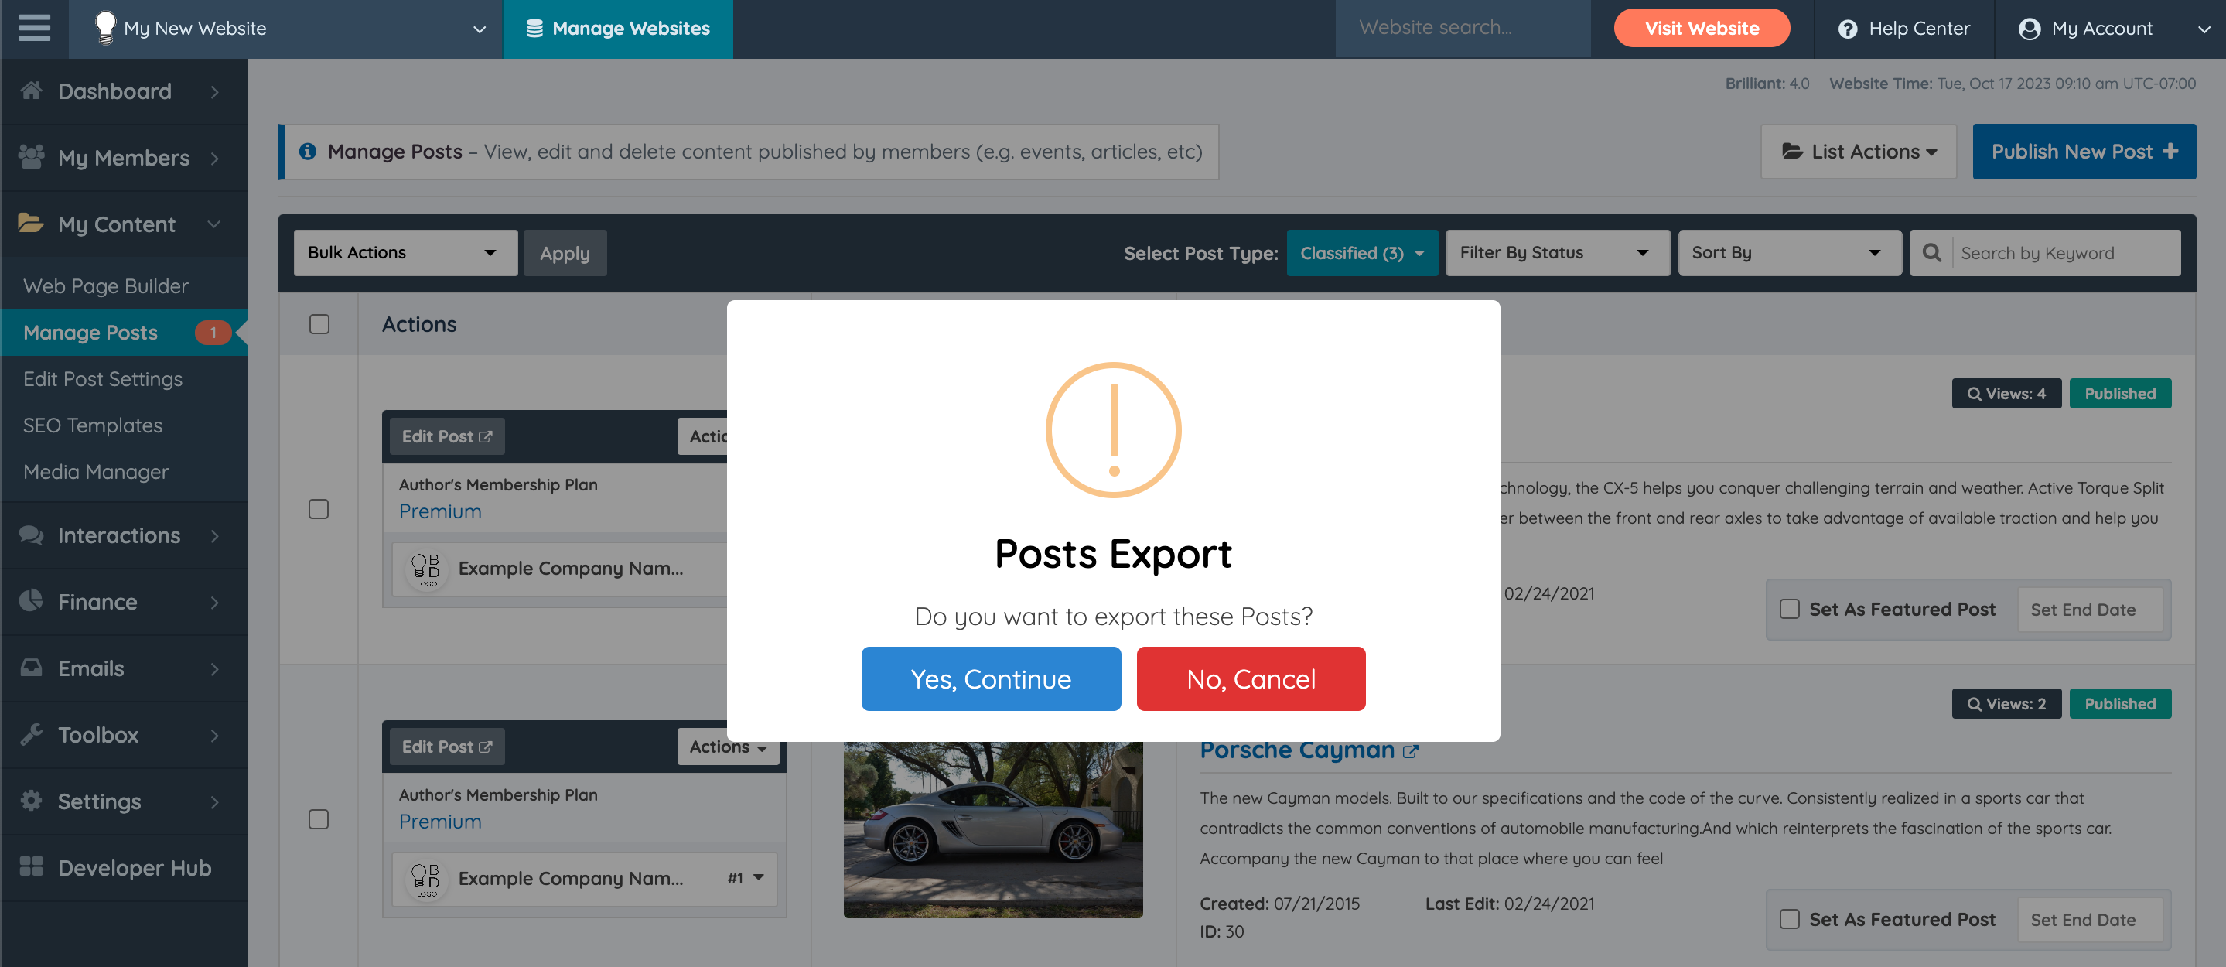Click the Help Center question mark icon

(1847, 29)
